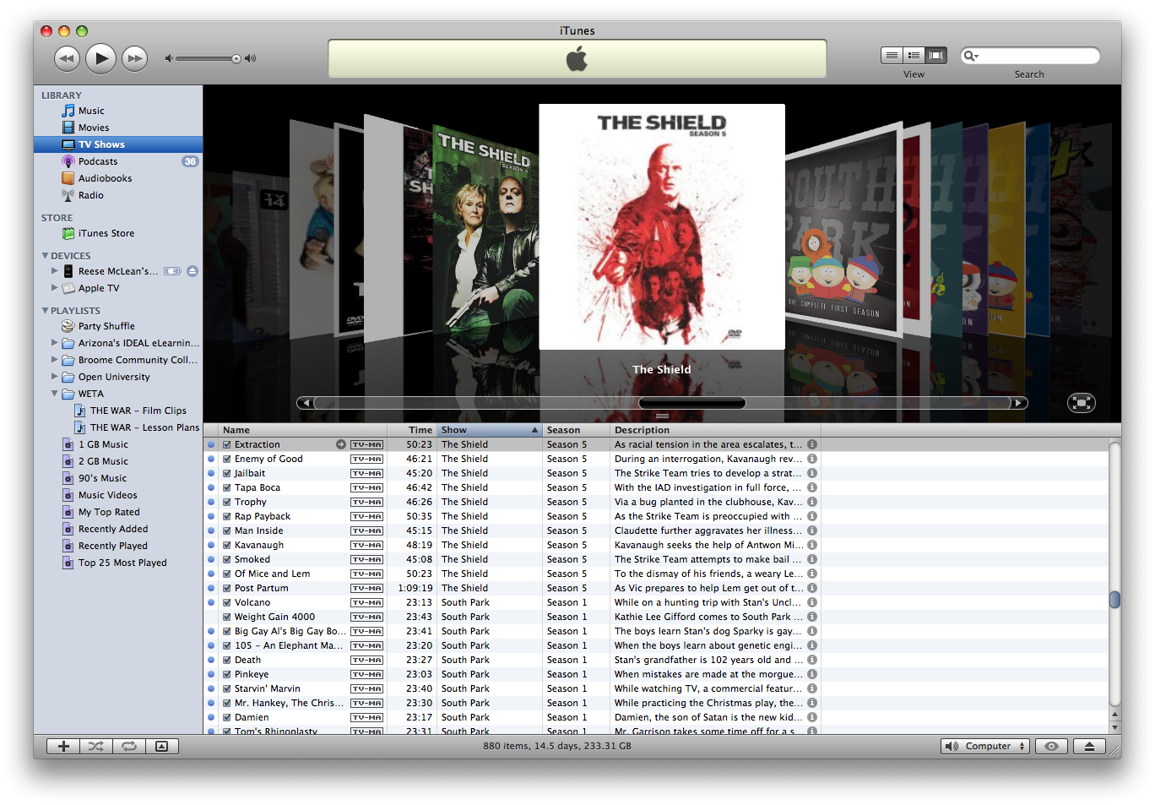
Task: Show description info for Extraction episode
Action: click(812, 444)
